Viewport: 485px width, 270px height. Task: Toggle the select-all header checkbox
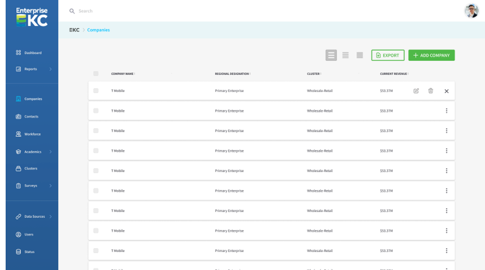[x=96, y=73]
